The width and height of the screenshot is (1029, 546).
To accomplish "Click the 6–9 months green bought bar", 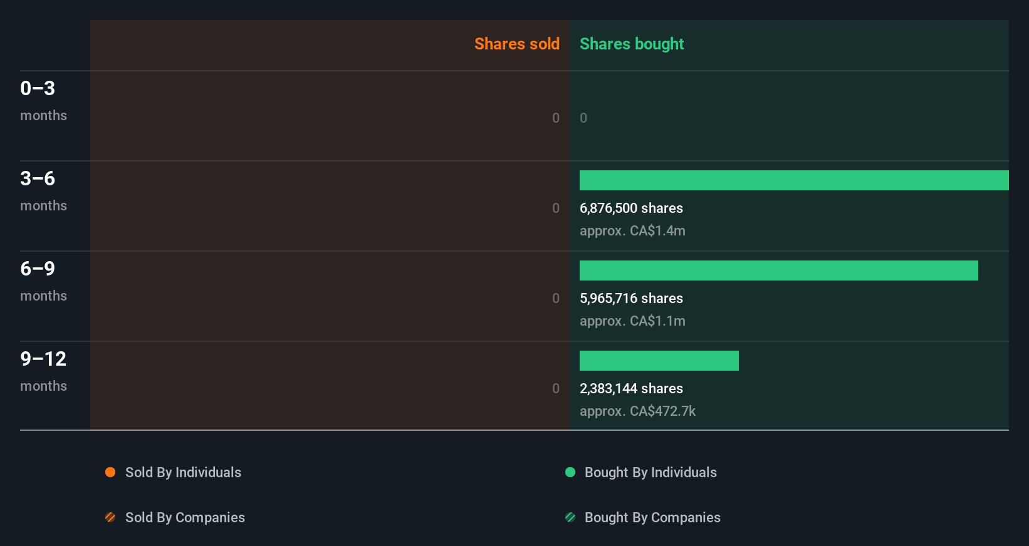I will 779,270.
